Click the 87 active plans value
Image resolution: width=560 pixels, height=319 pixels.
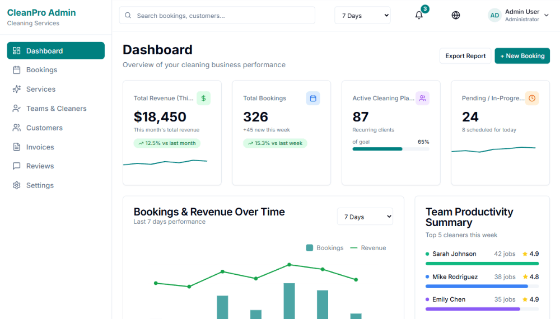click(x=360, y=116)
